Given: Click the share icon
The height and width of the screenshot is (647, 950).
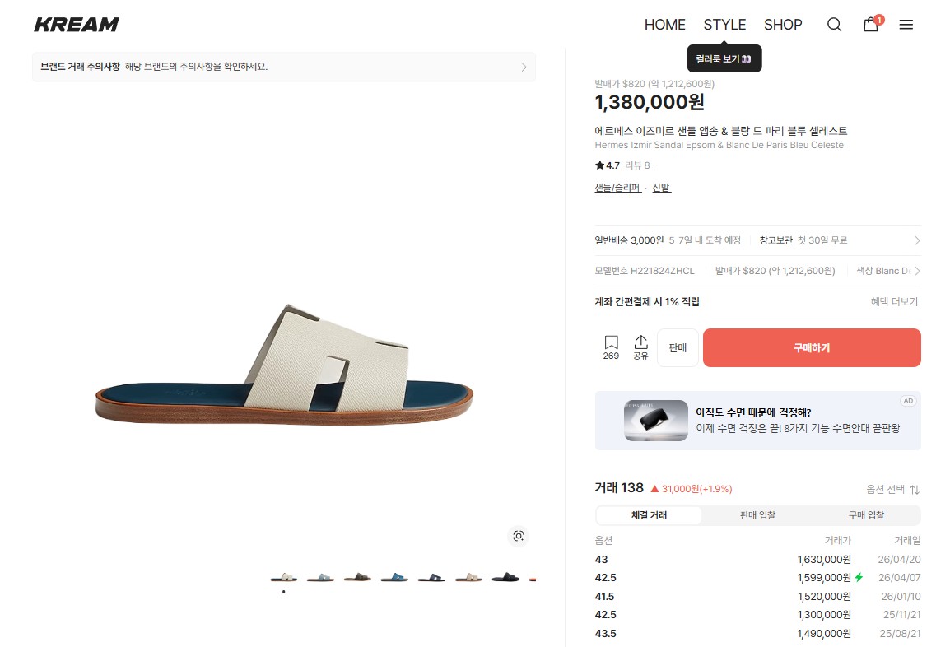Looking at the screenshot, I should coord(640,347).
